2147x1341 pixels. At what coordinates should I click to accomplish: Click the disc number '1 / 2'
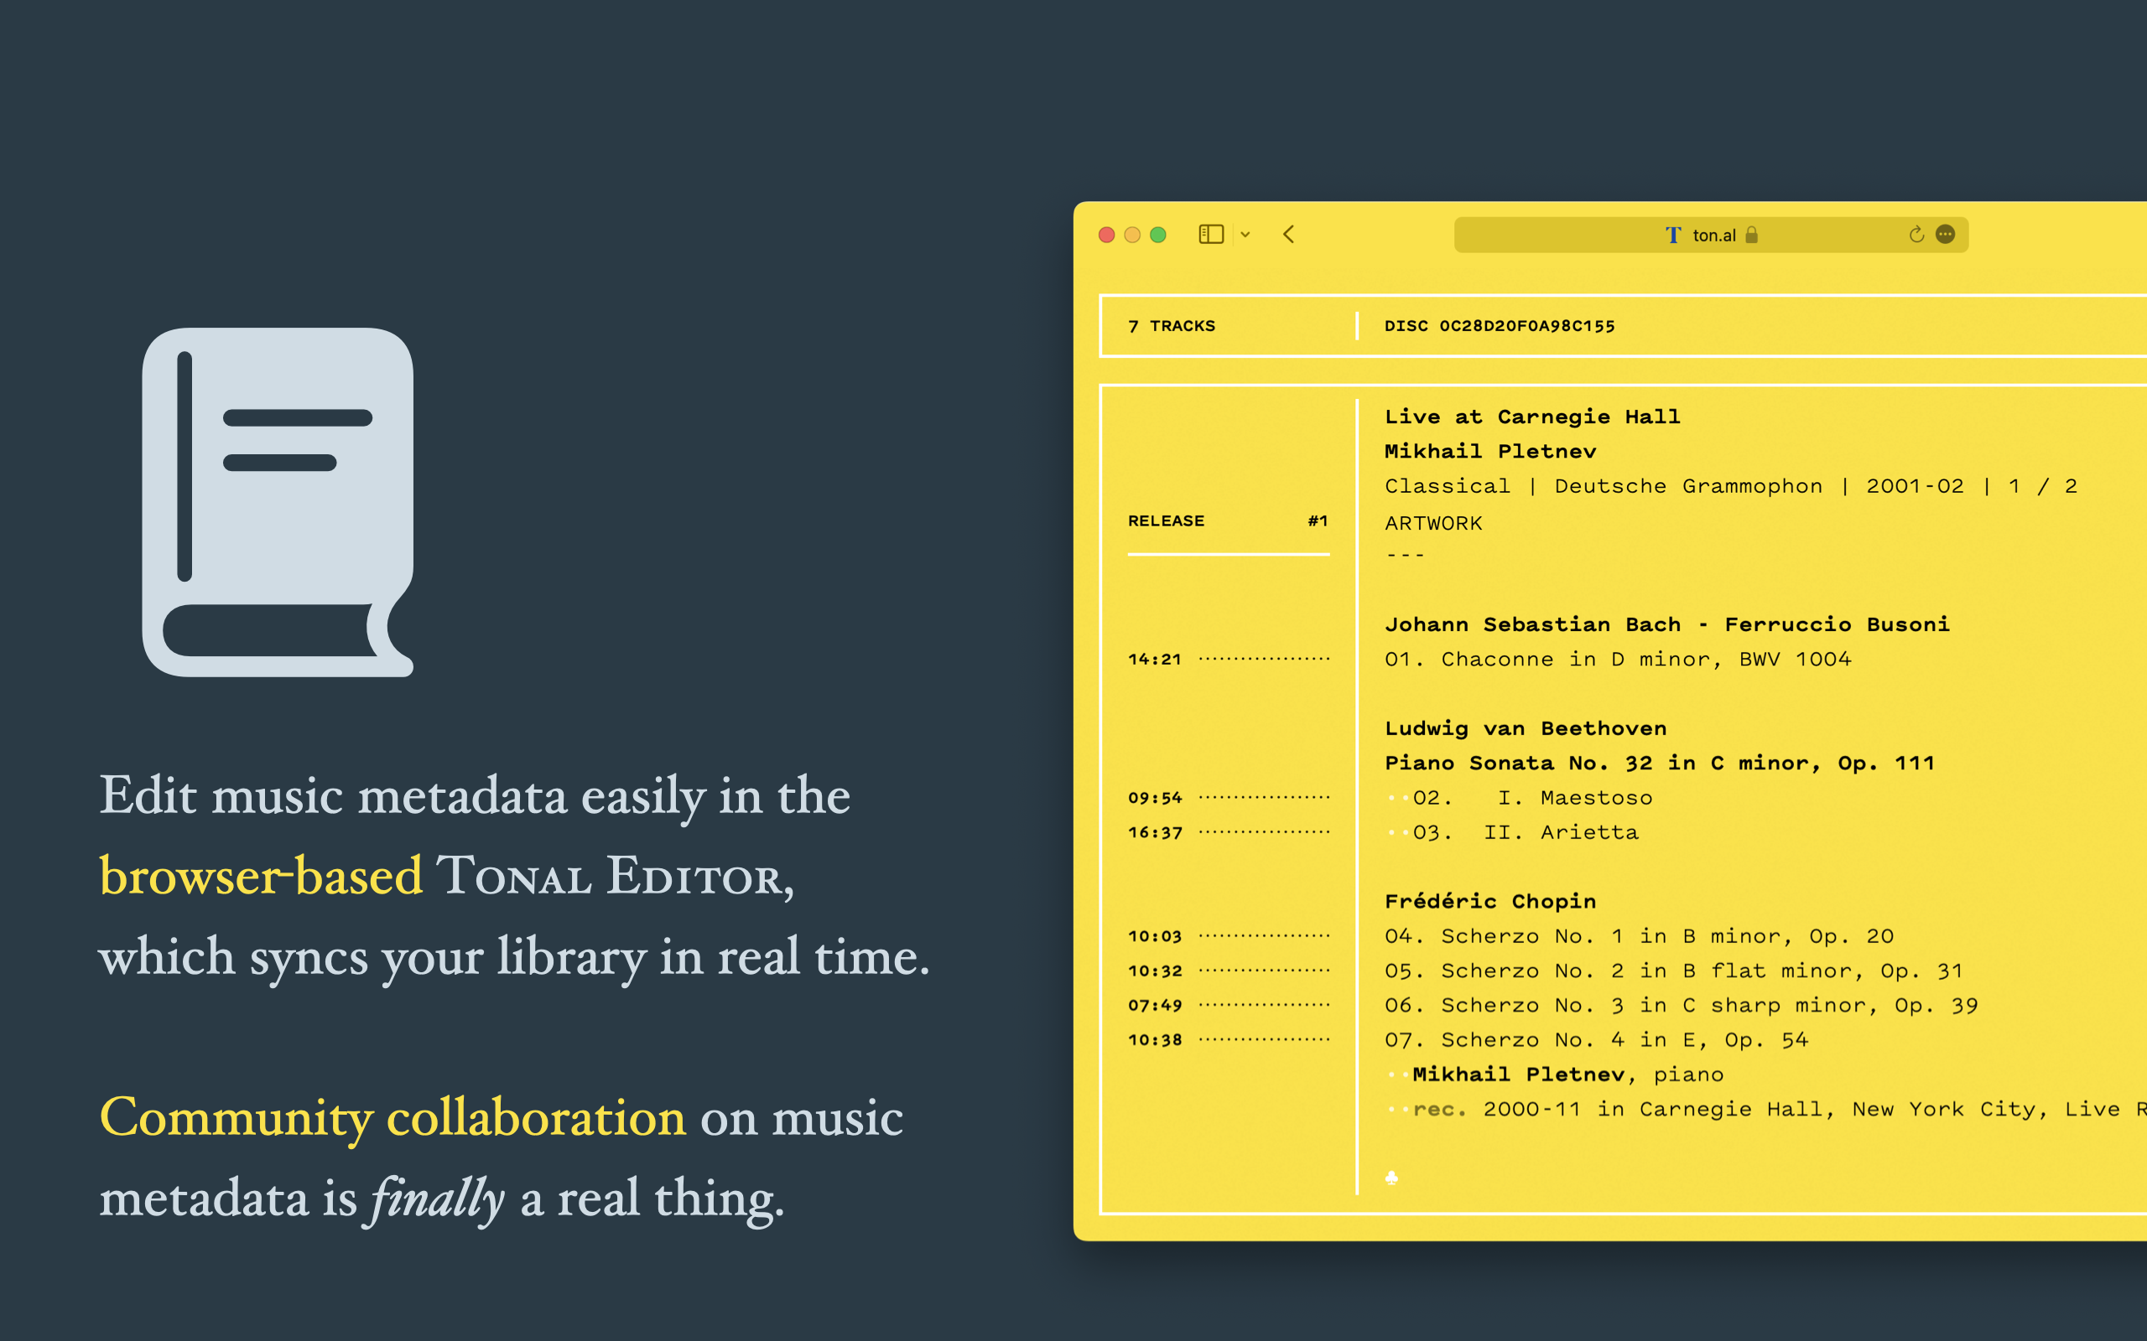[x=2044, y=486]
